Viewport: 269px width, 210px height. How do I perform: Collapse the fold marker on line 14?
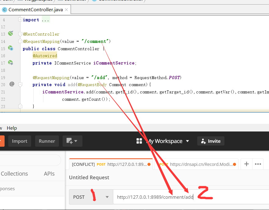(20, 41)
